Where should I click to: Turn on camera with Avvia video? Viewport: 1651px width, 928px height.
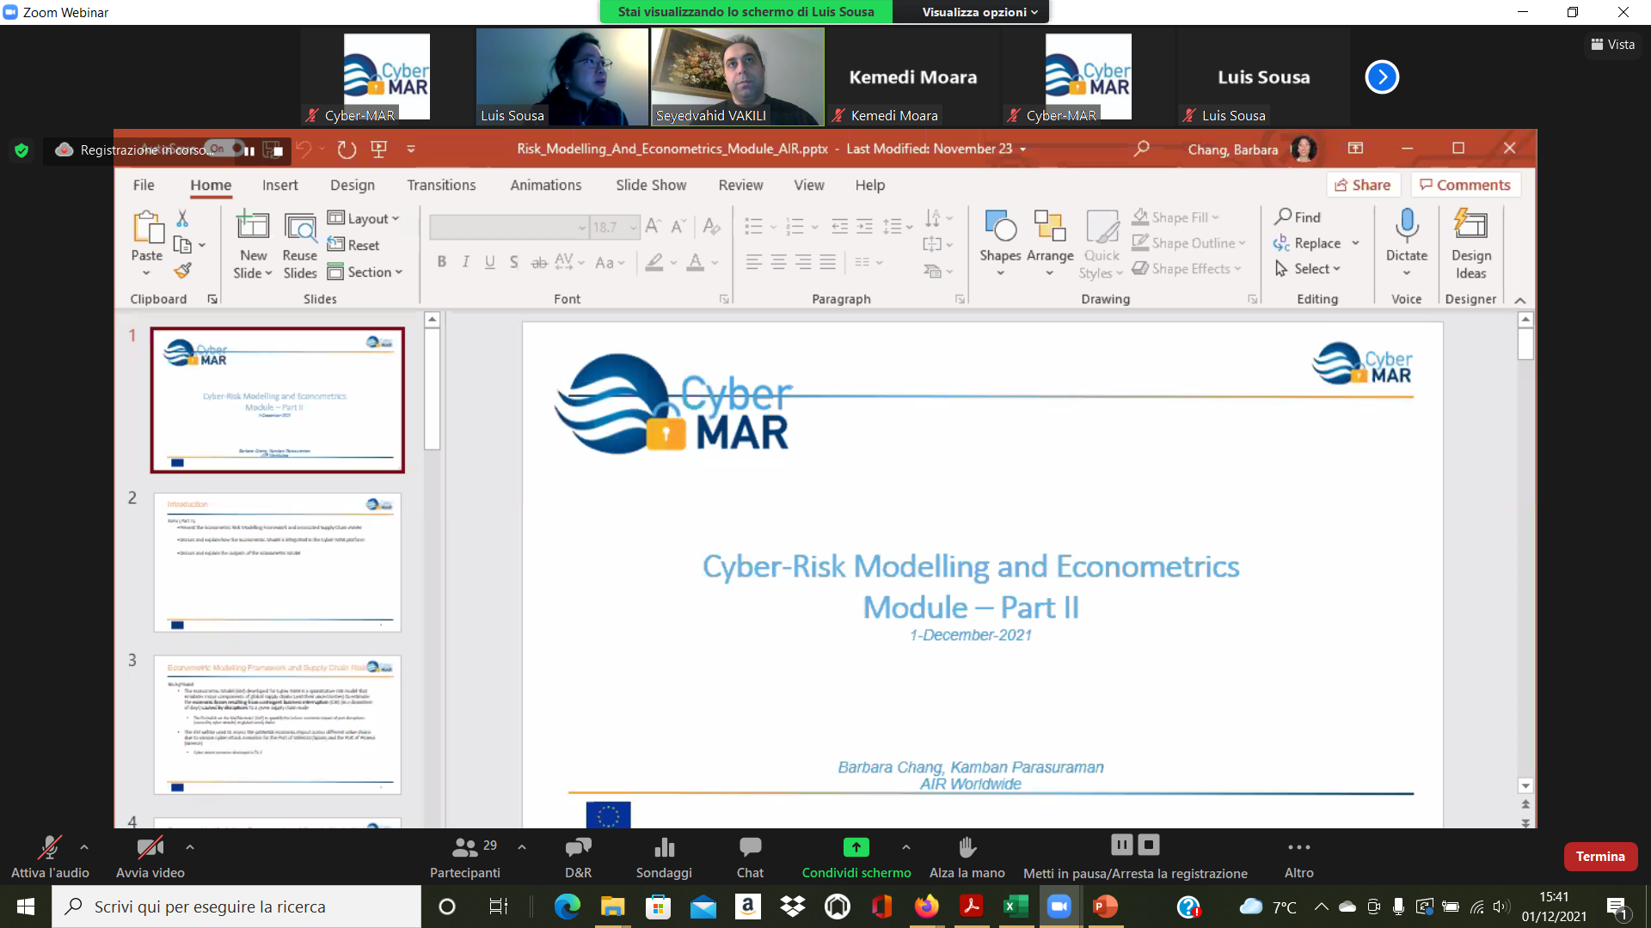tap(150, 848)
